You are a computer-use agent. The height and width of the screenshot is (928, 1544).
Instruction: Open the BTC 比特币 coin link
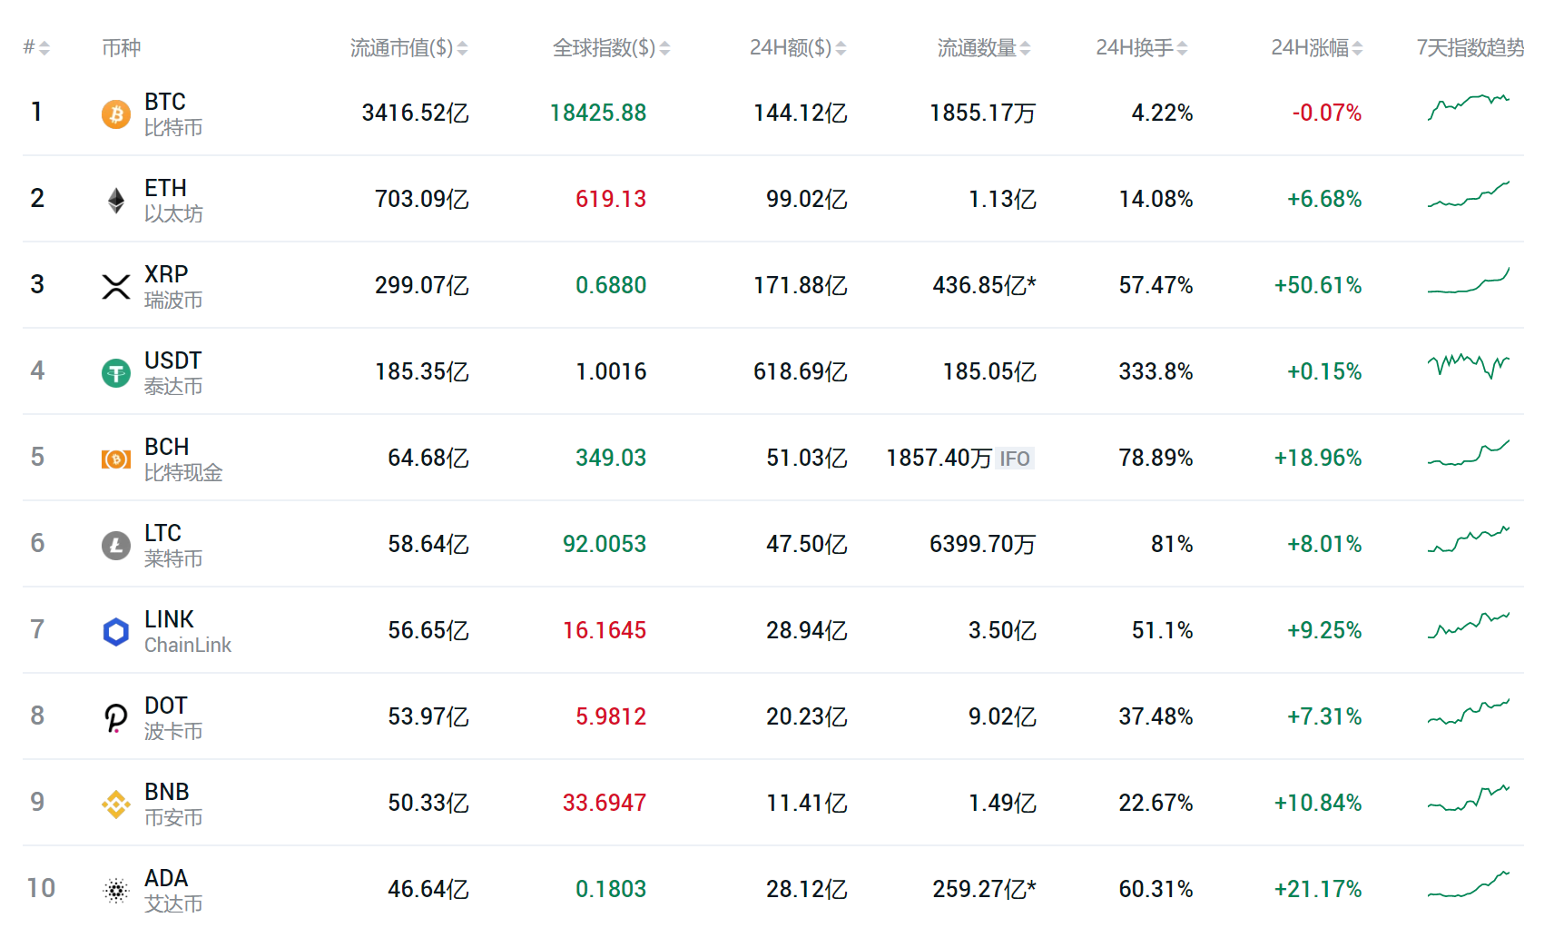coord(173,114)
